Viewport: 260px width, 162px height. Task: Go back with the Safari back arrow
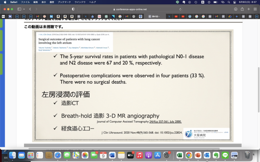(30, 9)
